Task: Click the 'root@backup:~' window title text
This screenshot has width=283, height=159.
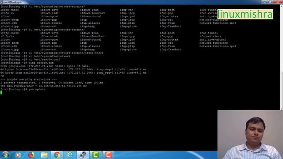Action: [13, 2]
